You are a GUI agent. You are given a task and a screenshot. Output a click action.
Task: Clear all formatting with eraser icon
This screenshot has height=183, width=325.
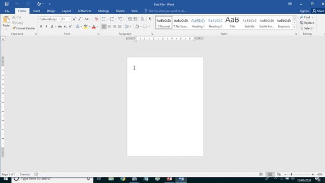coord(96,19)
